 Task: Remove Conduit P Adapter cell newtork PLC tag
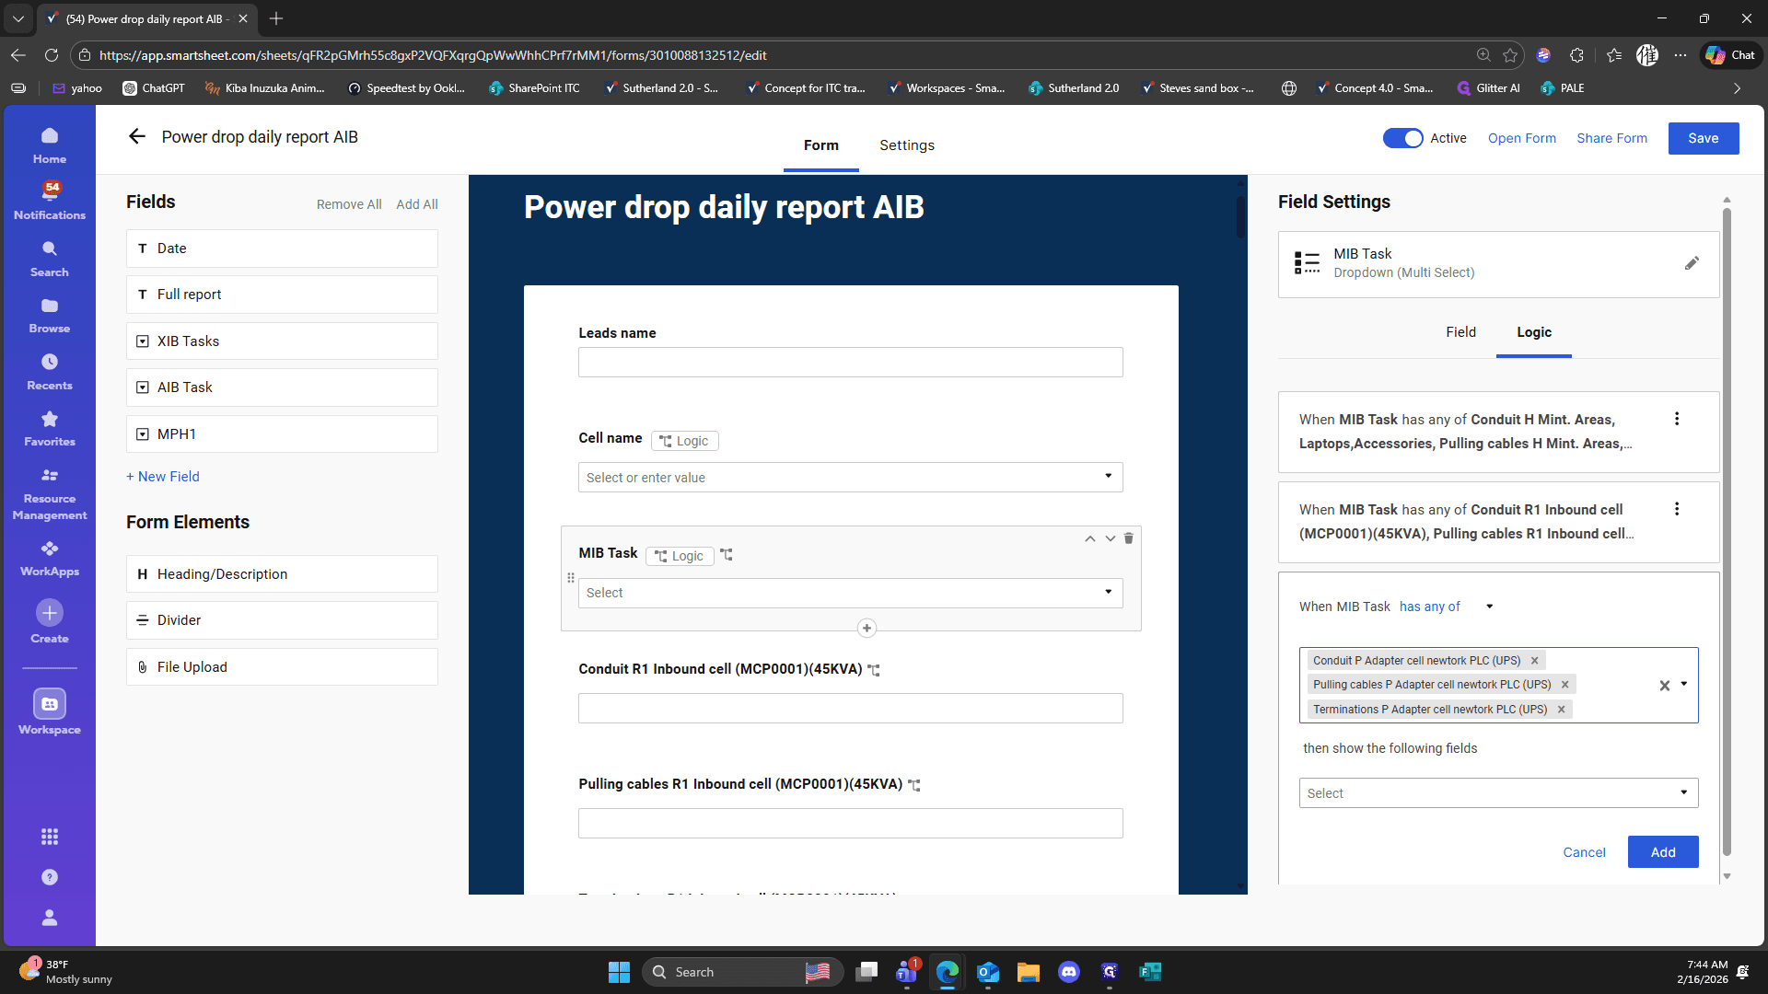pyautogui.click(x=1535, y=661)
